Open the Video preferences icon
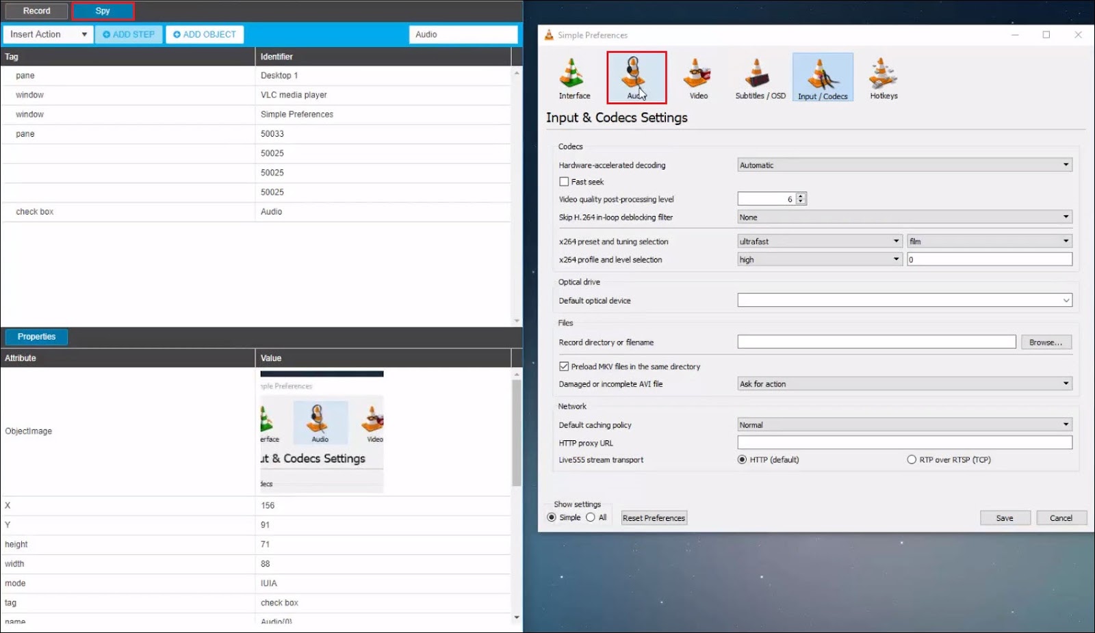 (698, 79)
